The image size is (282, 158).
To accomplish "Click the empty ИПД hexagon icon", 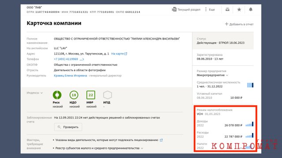I will (108, 95).
